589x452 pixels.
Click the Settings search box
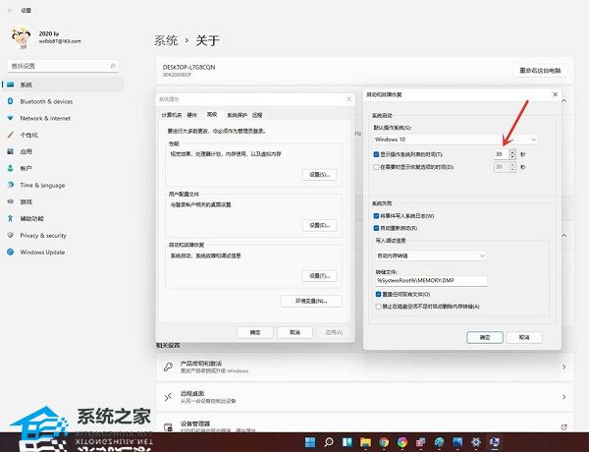click(63, 66)
